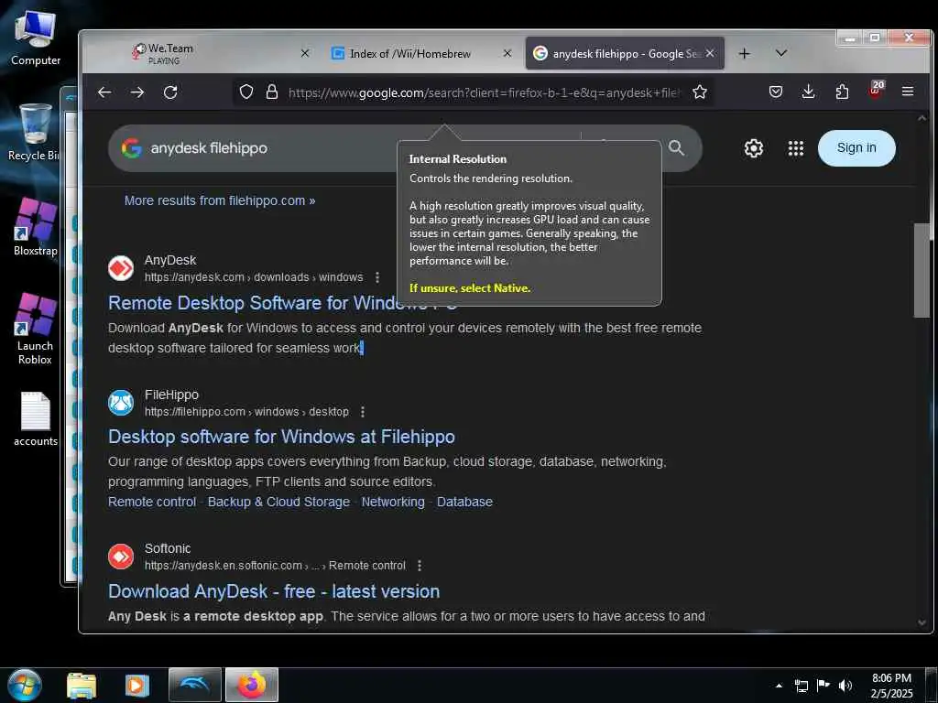Click the anydesk.com downloads windows URL text
The height and width of the screenshot is (703, 938).
(254, 277)
